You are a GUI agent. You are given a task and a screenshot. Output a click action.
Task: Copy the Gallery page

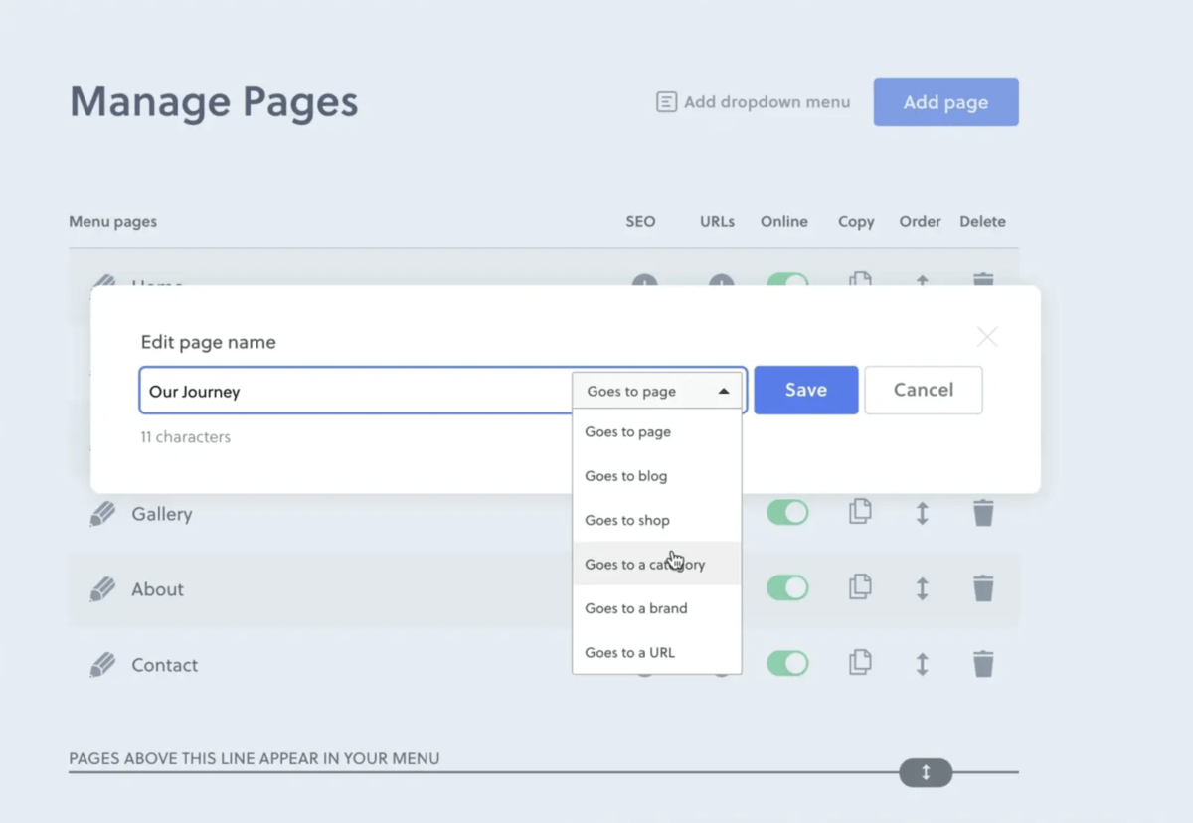tap(860, 512)
